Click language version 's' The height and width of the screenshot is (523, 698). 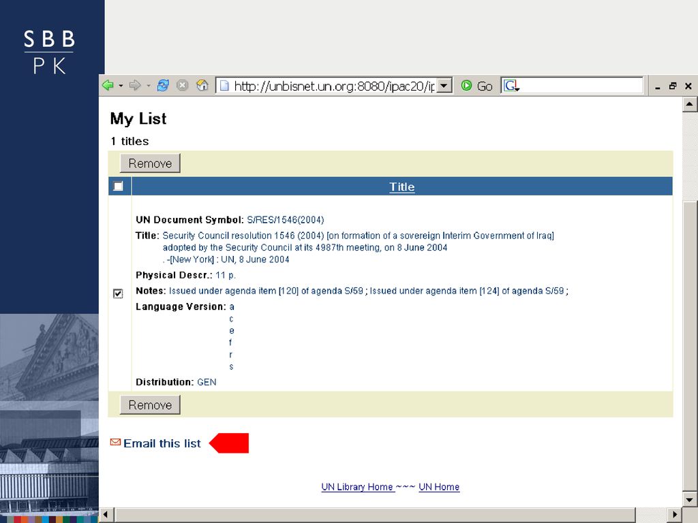[x=231, y=367]
